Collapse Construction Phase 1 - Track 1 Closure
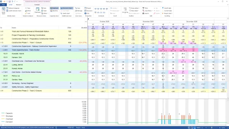The image size is (229, 129). (1, 43)
